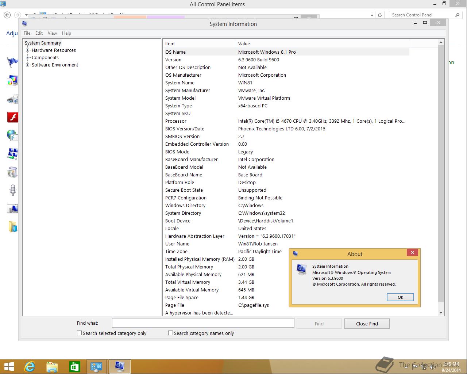
Task: Select the Available Virtual Memory row
Action: [286, 290]
